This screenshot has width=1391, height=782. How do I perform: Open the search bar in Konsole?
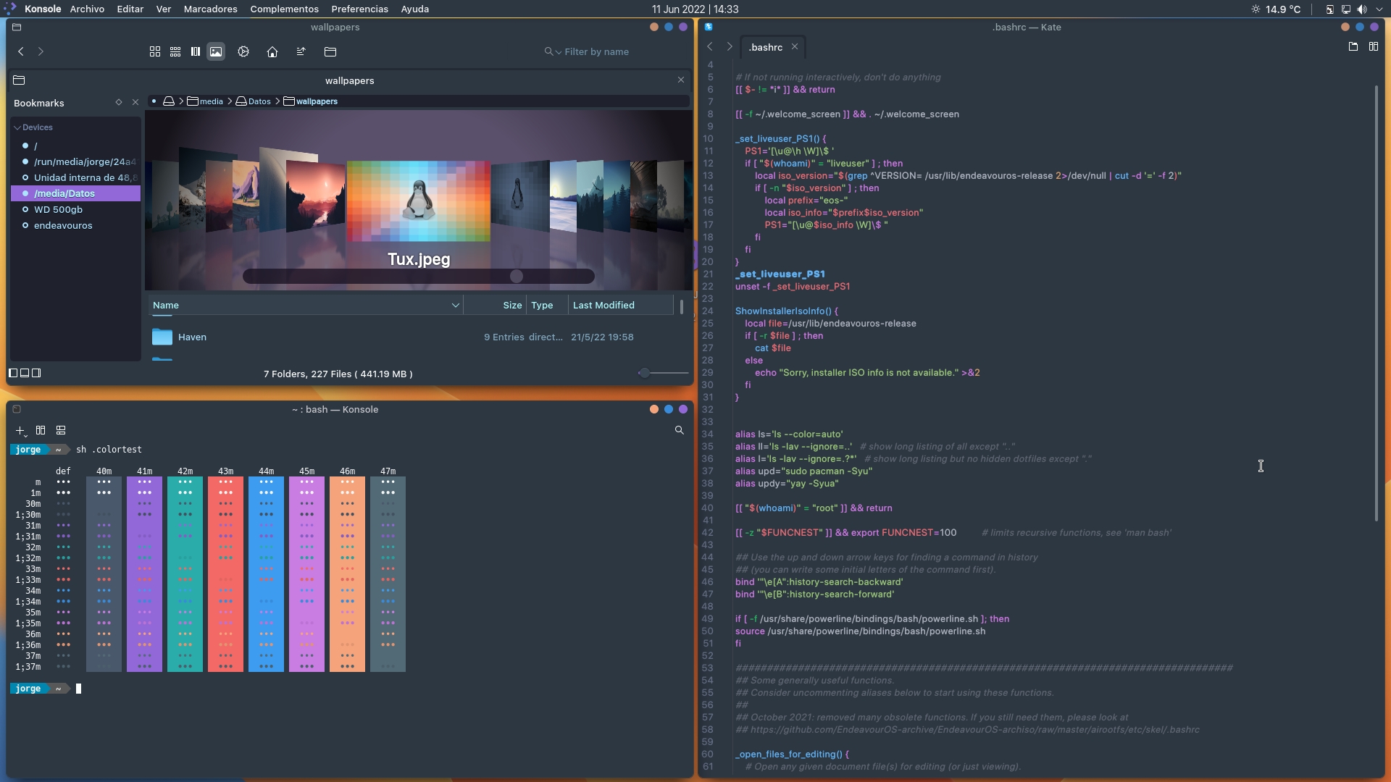coord(679,430)
